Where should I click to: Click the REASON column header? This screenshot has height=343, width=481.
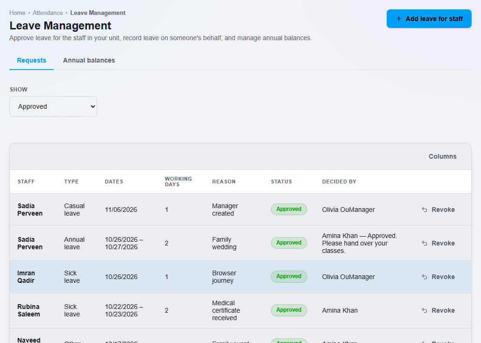(224, 182)
